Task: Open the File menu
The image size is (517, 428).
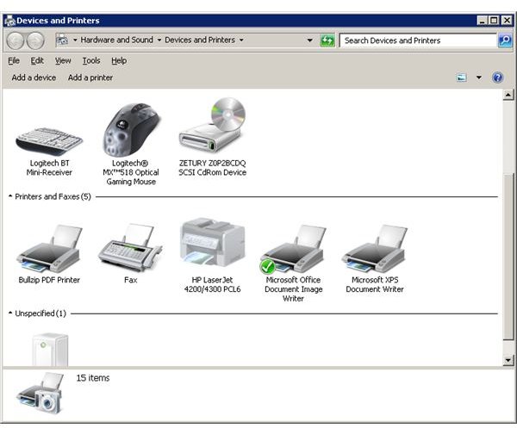Action: click(14, 60)
